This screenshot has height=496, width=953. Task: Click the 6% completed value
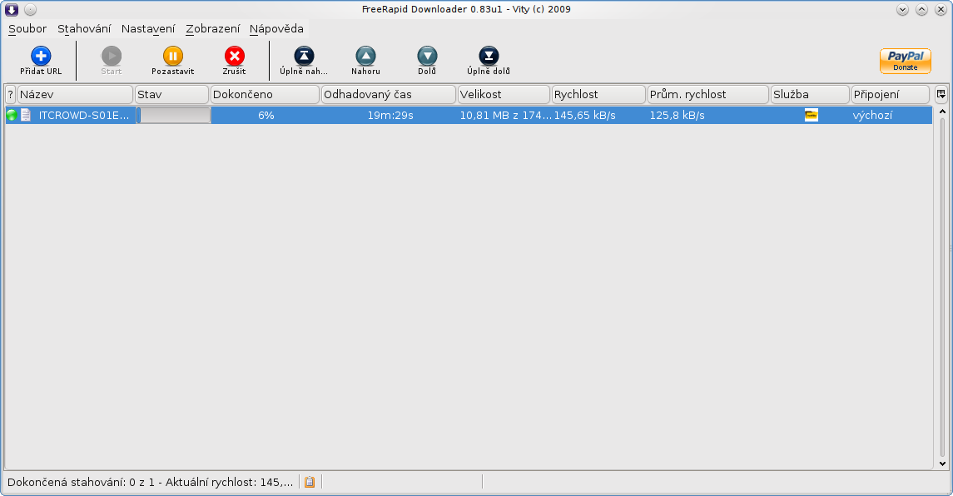point(266,115)
